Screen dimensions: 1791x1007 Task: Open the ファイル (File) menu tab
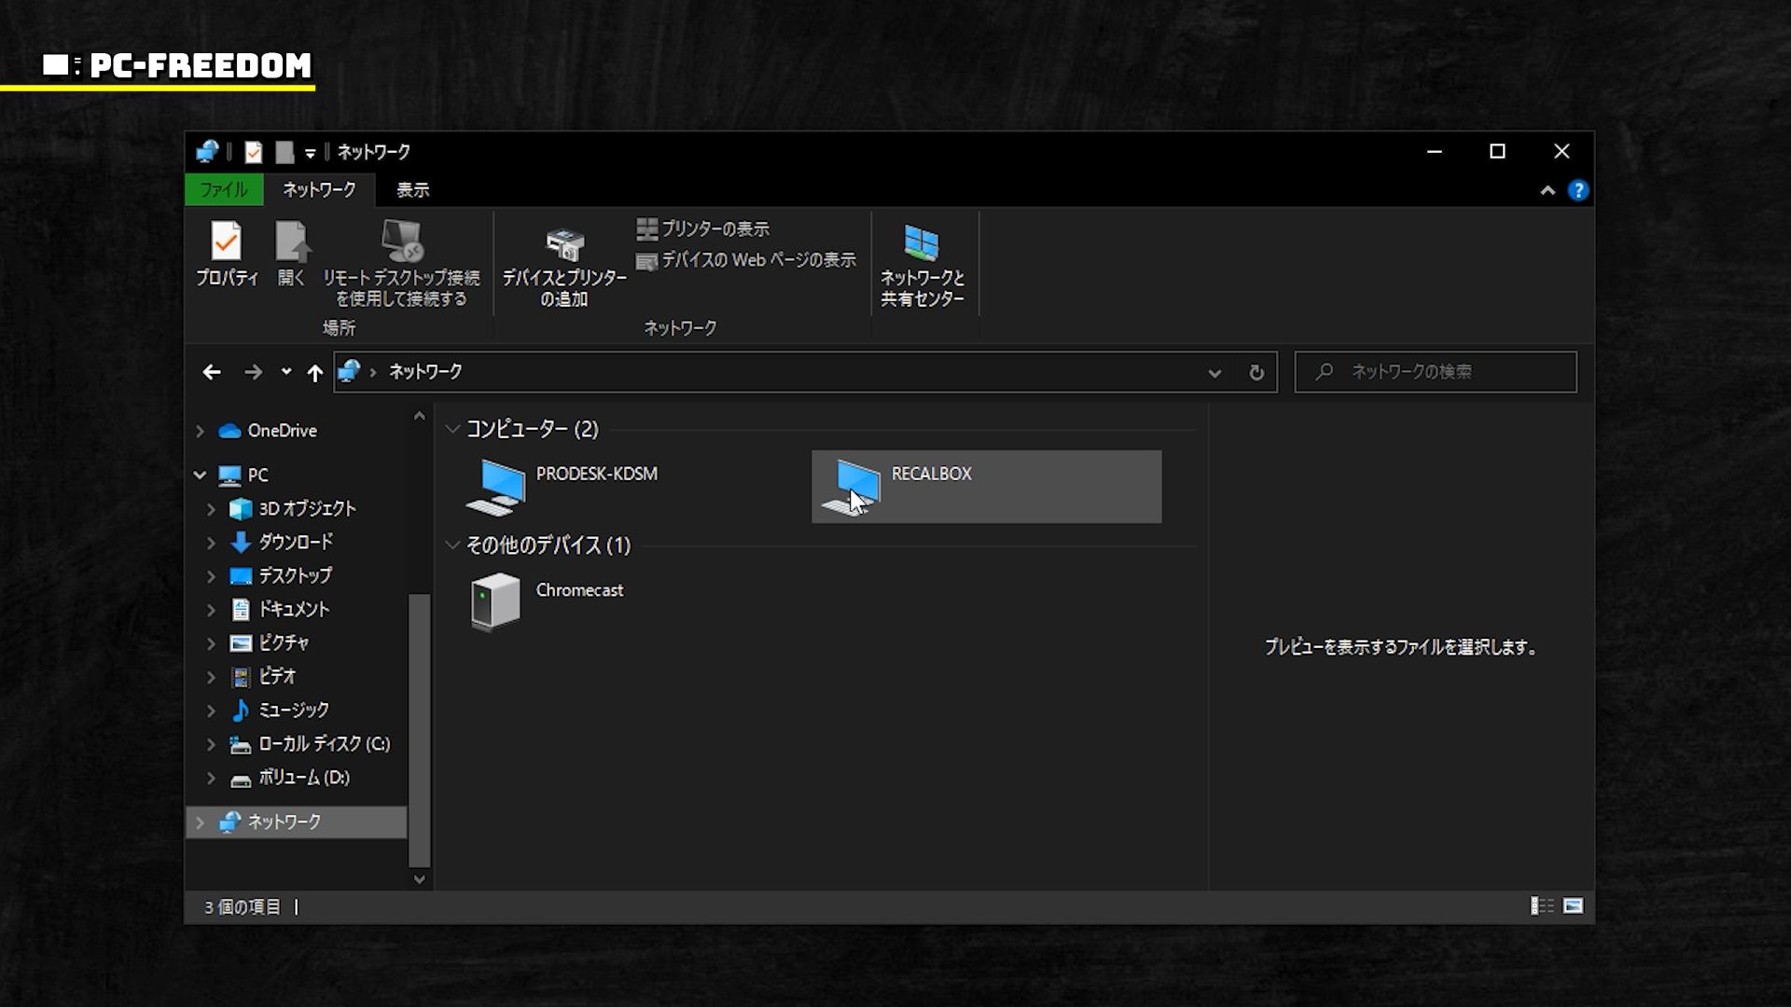coord(224,190)
